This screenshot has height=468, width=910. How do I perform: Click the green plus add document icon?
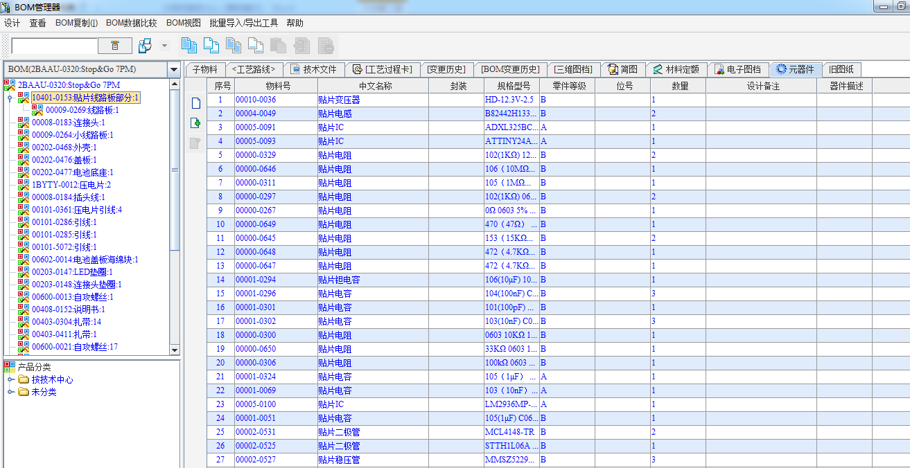pos(195,123)
